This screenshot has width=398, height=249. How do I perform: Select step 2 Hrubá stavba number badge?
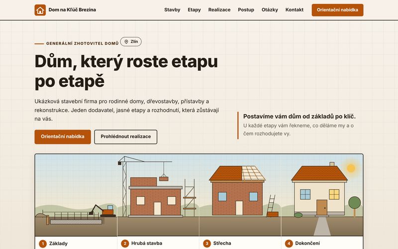125,244
